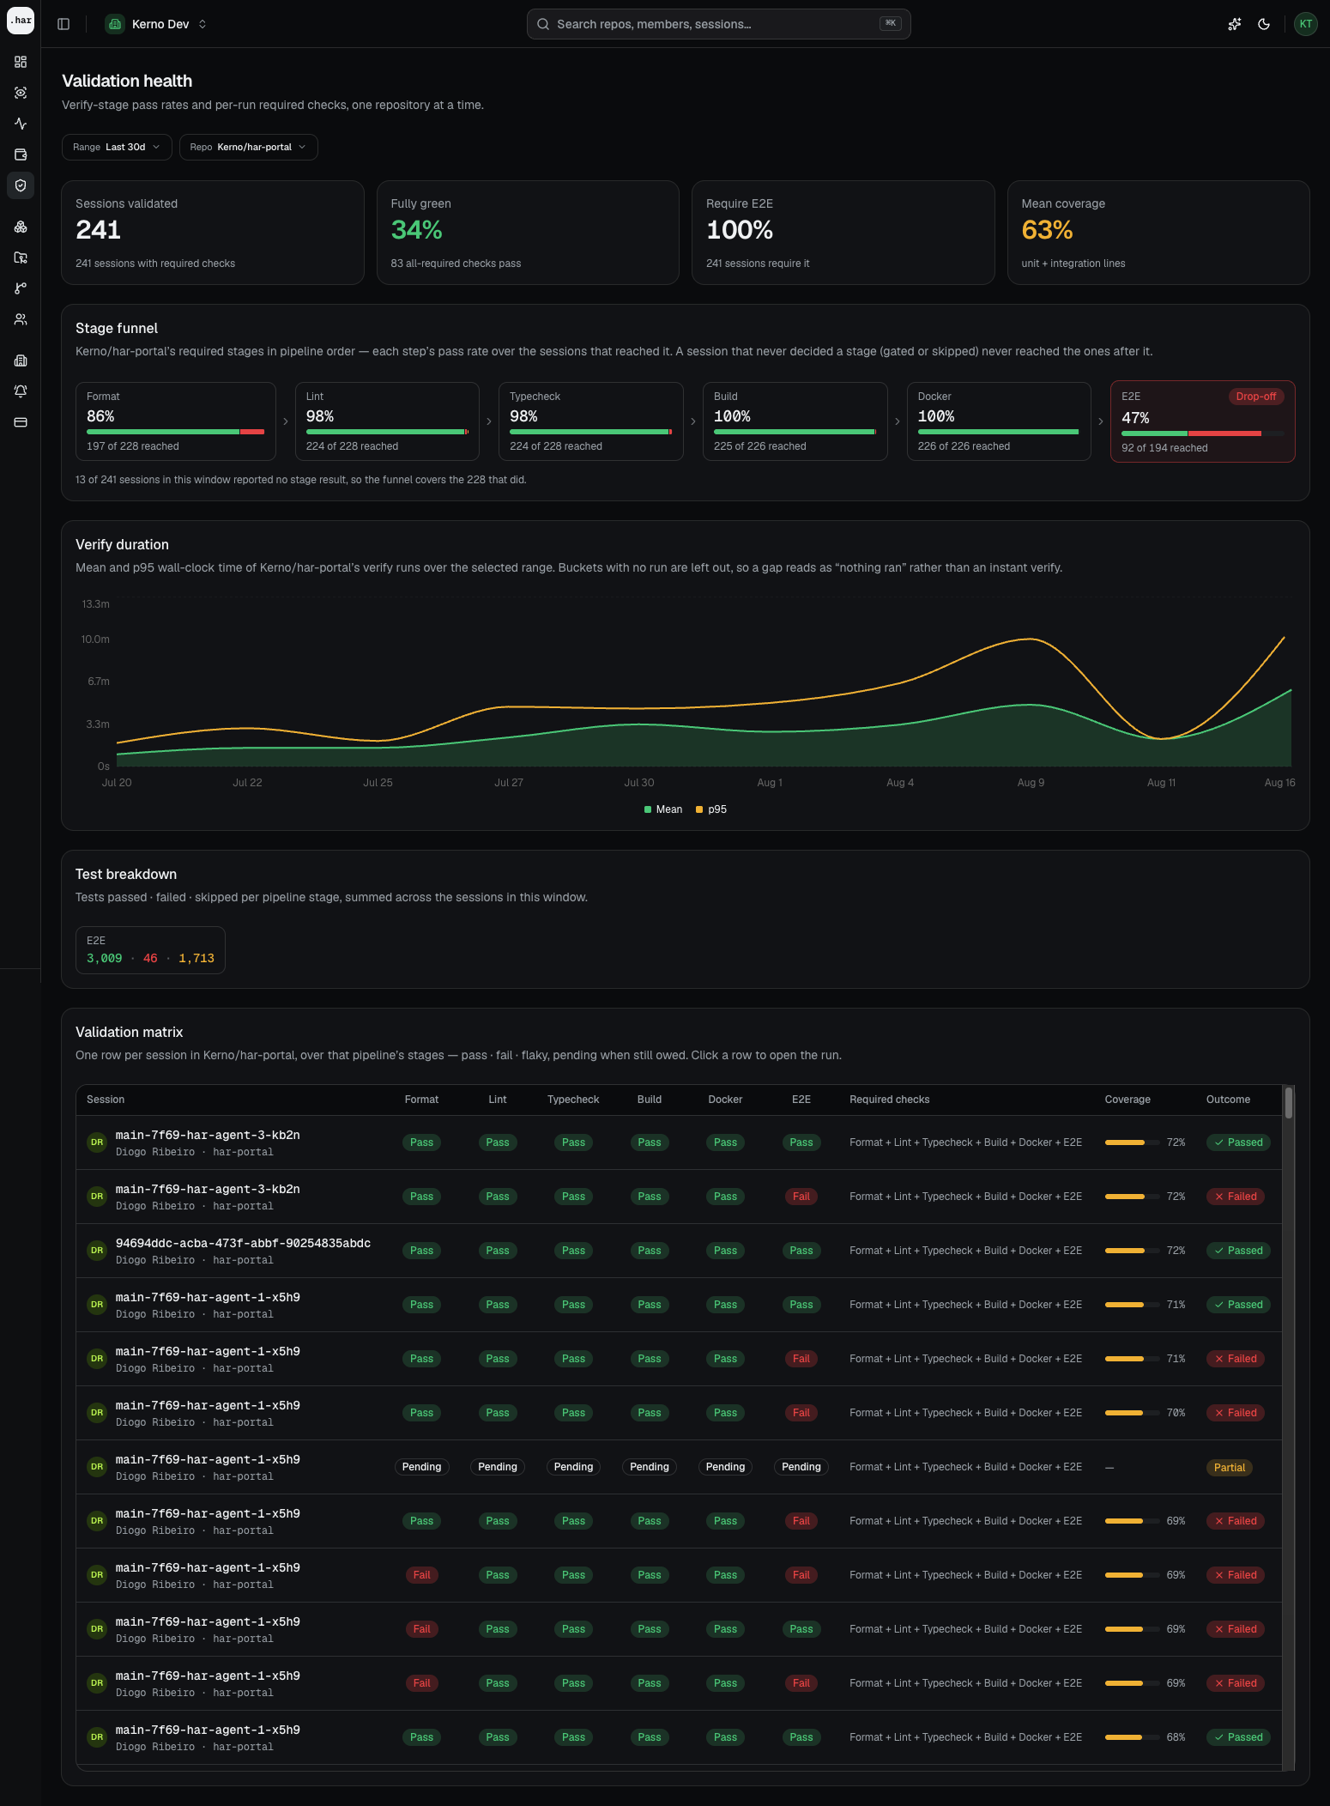
Task: Open the KT user avatar
Action: pos(1305,24)
